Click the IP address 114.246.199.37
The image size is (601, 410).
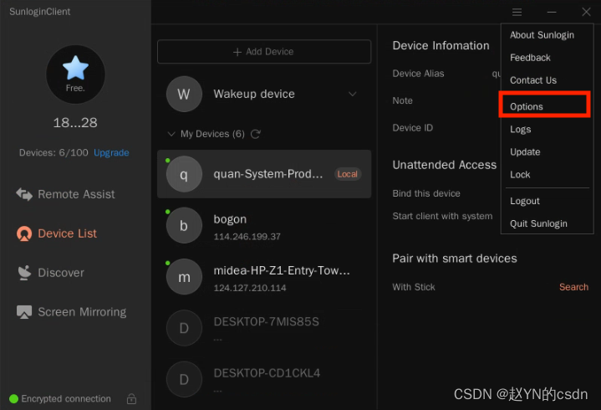(247, 237)
